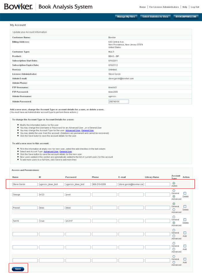The height and width of the screenshot is (274, 202).
Task: Click Phone field with 908-219-0209
Action: click(x=104, y=184)
